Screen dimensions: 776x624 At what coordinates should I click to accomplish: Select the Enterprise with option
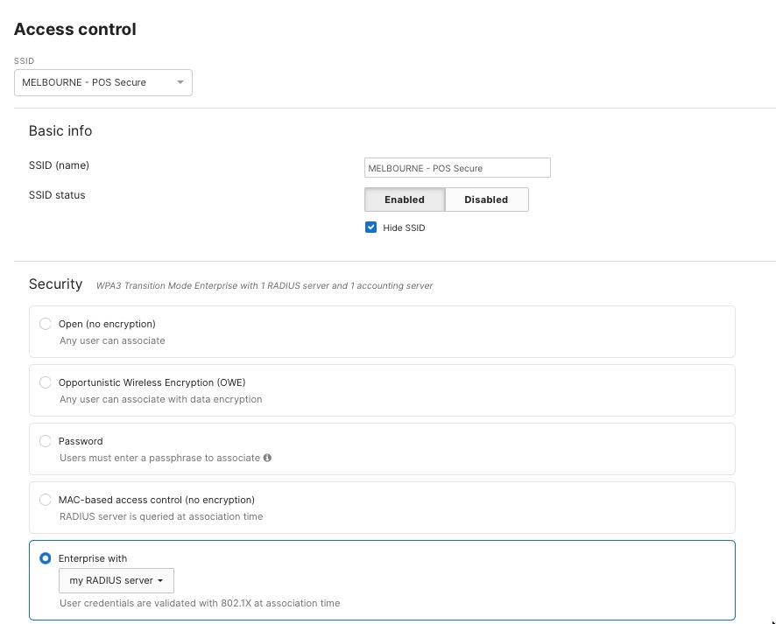click(45, 557)
